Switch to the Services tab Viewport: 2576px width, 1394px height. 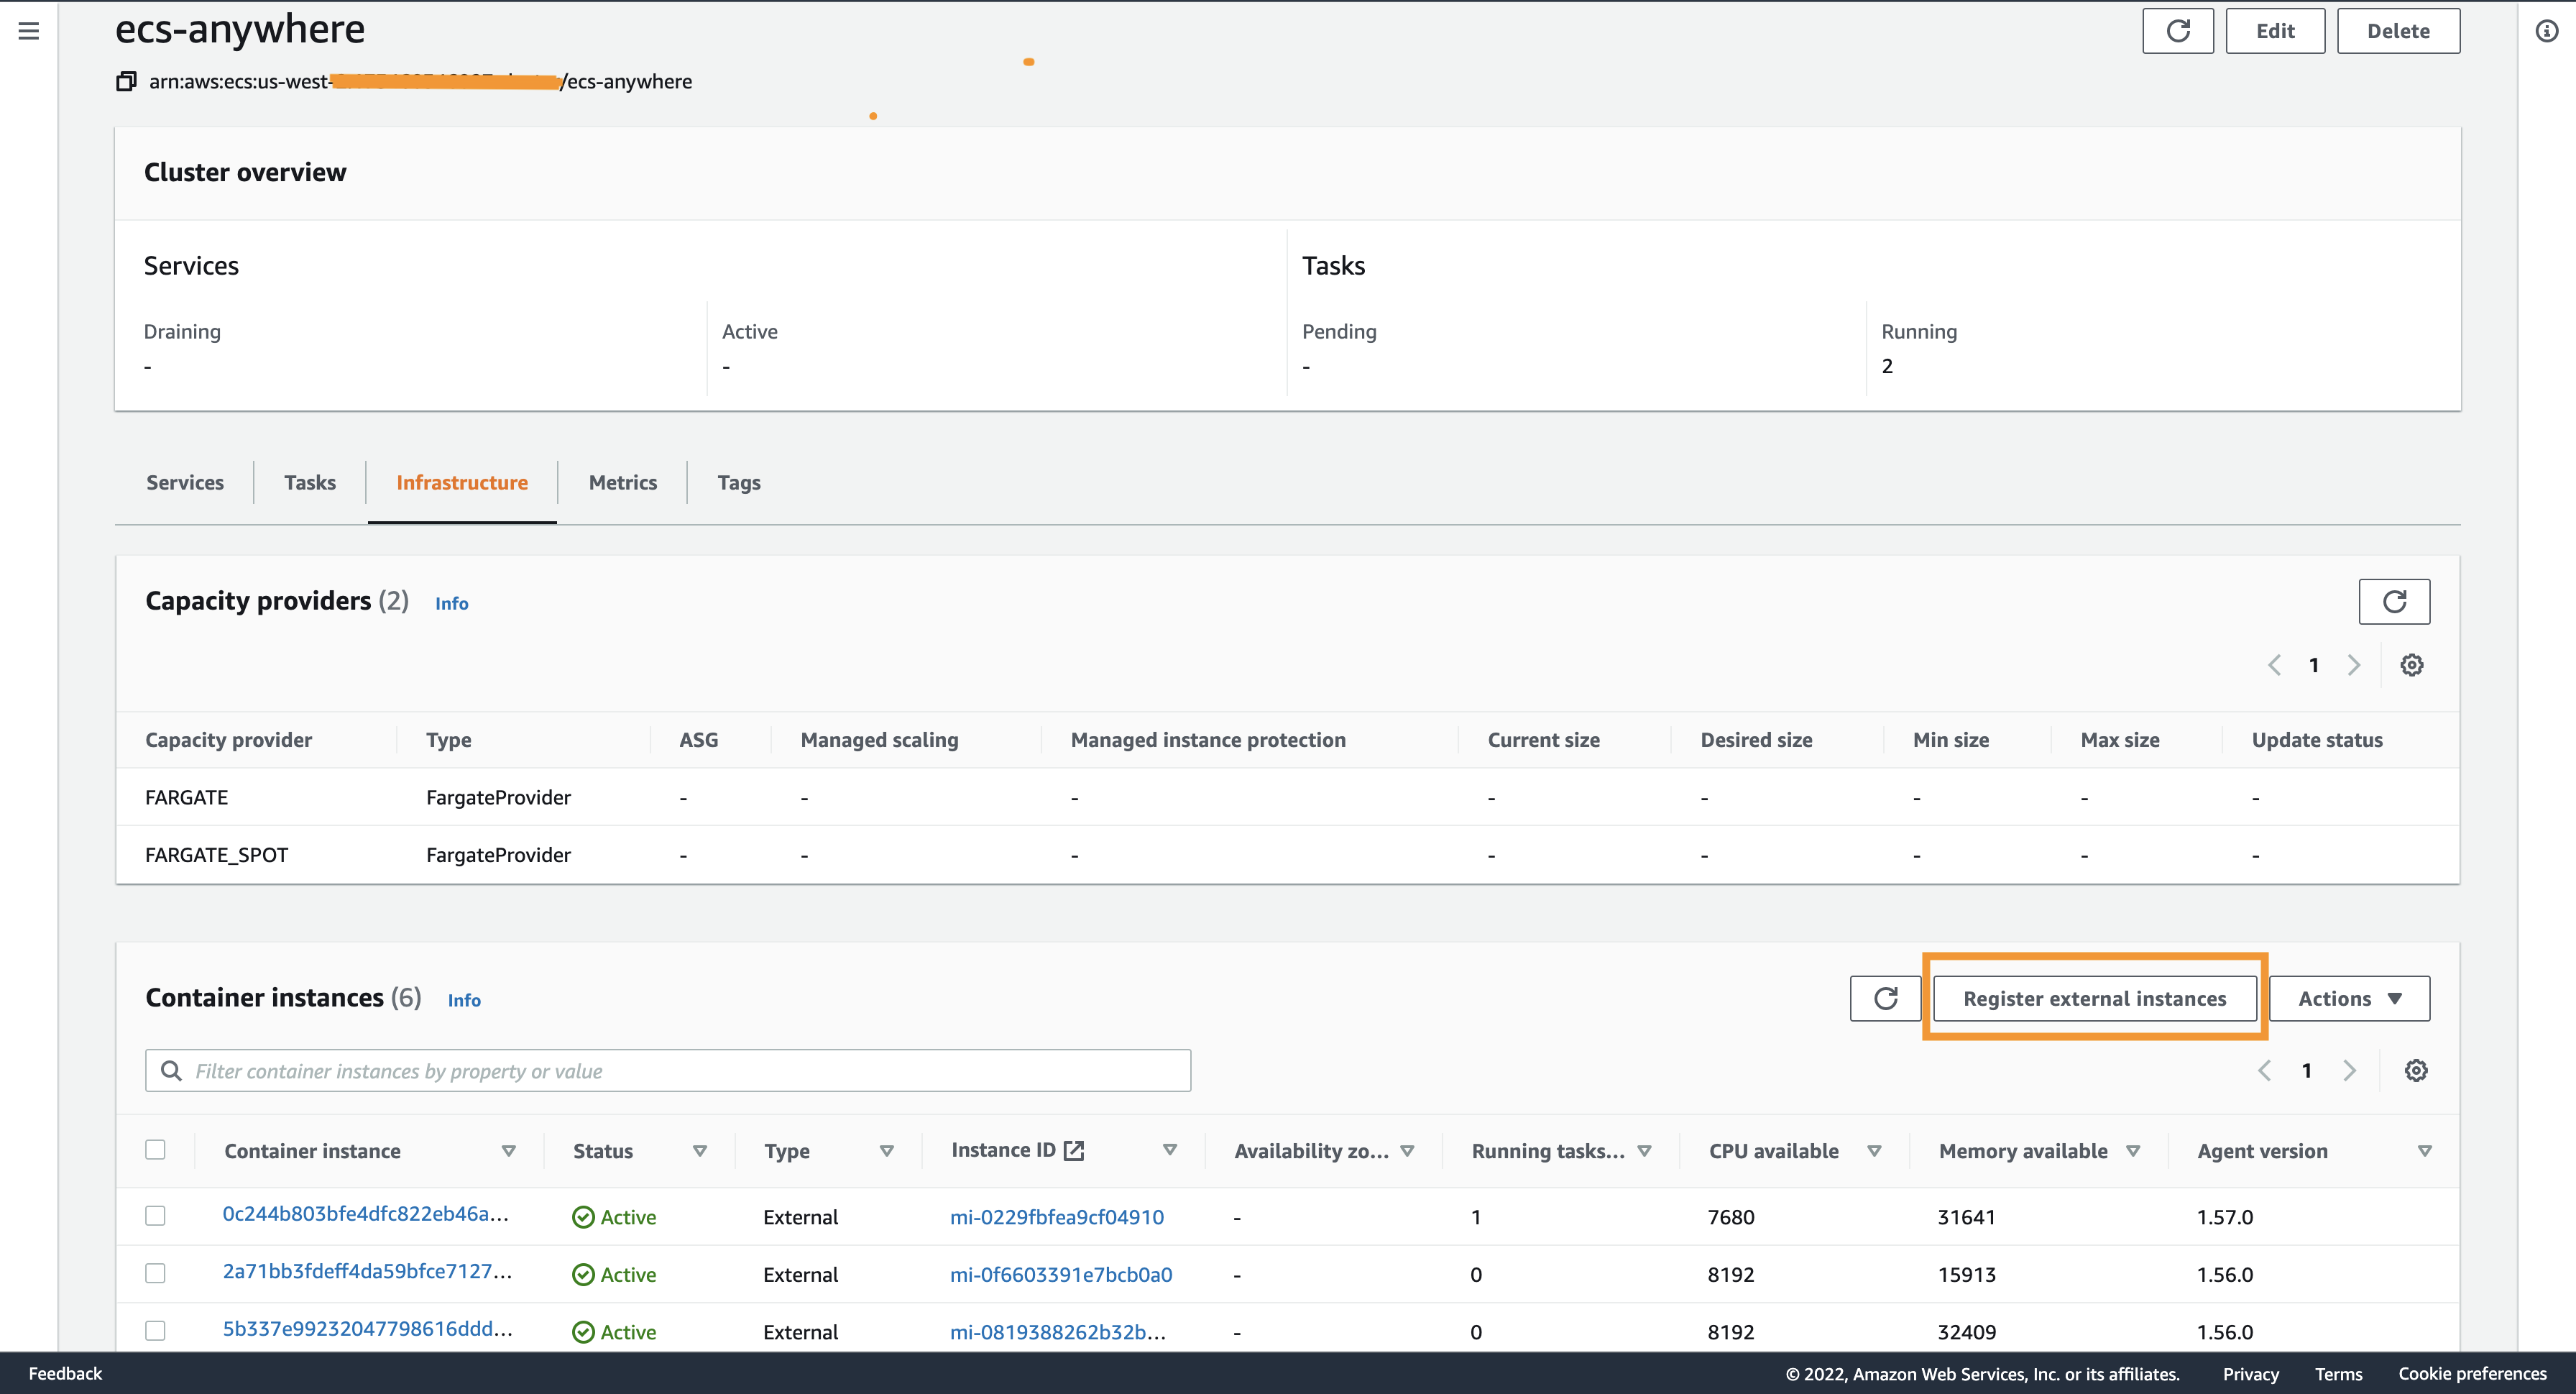coord(185,482)
